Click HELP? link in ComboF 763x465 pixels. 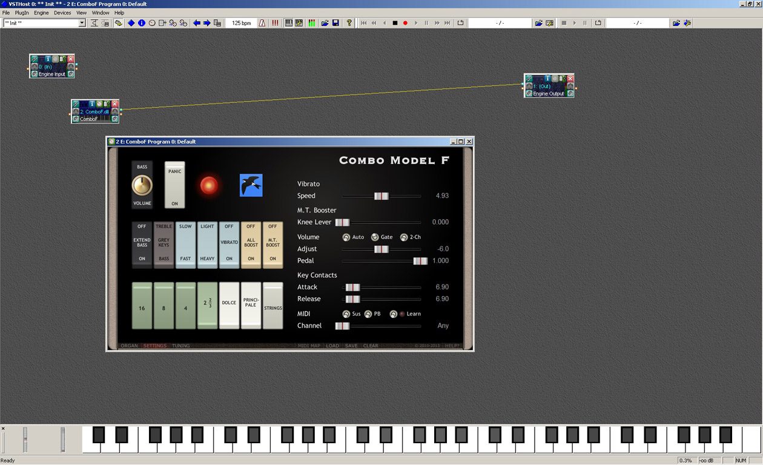(x=453, y=346)
